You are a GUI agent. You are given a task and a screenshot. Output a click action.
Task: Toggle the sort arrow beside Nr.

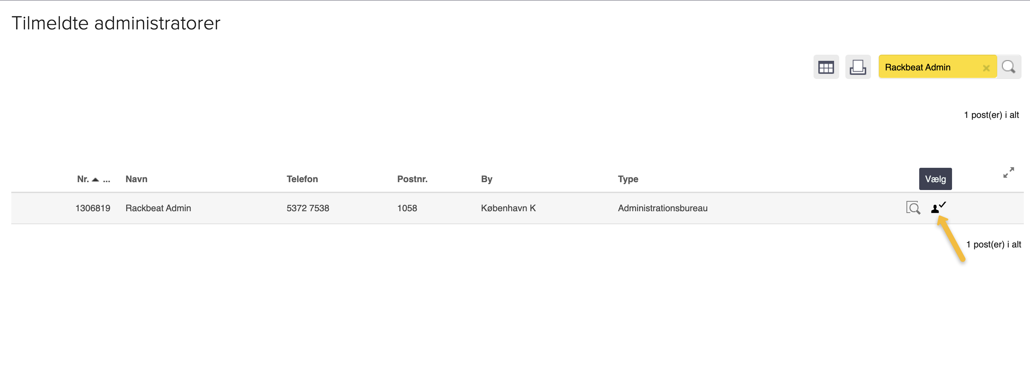[95, 179]
